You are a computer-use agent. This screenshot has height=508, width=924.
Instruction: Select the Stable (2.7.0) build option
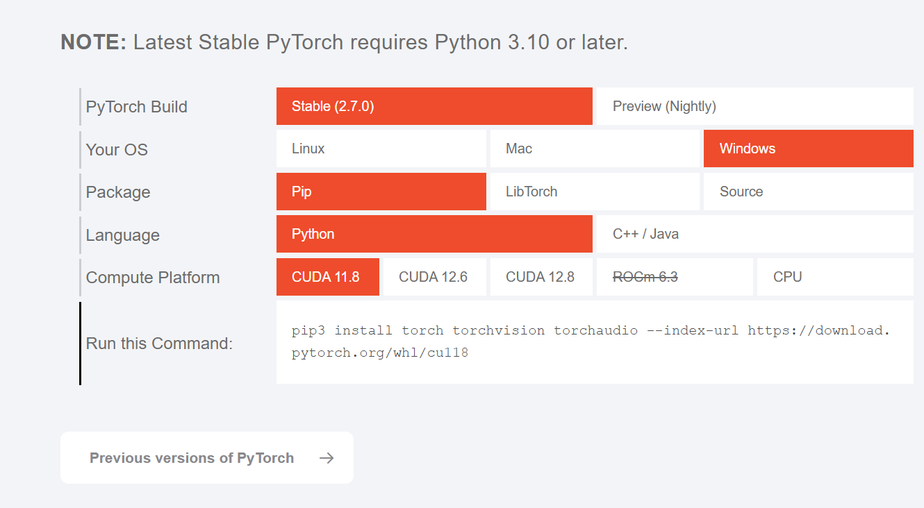pos(434,106)
